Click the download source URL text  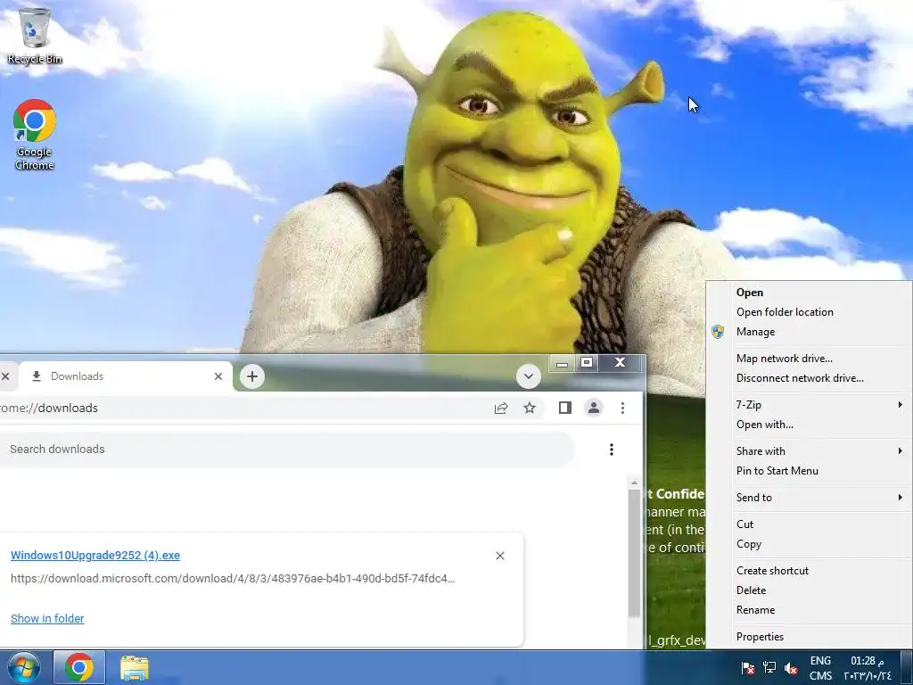(x=233, y=578)
